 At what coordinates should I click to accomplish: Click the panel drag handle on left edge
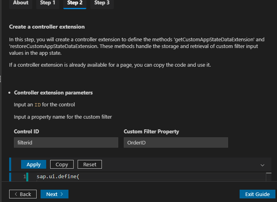coord(0,79)
